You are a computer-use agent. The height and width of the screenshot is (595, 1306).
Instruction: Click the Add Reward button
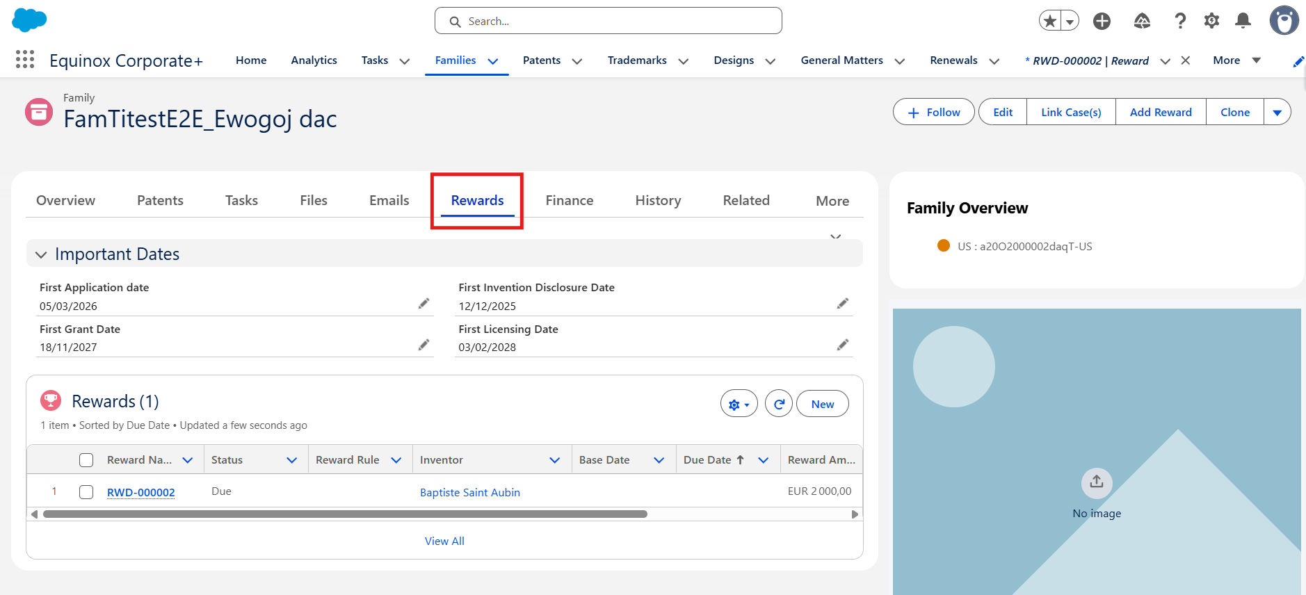(x=1161, y=112)
